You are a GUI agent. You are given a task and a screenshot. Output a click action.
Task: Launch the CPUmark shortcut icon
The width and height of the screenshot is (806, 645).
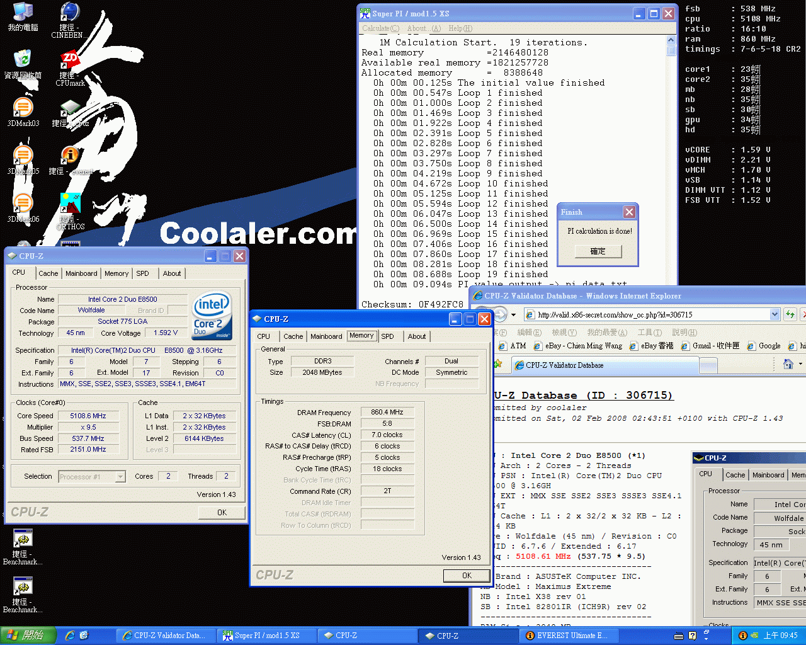click(70, 68)
